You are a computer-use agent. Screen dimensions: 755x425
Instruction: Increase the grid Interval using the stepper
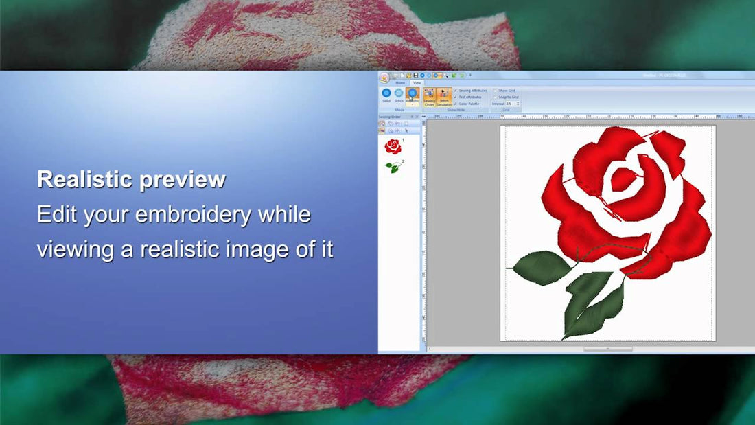[x=518, y=102]
